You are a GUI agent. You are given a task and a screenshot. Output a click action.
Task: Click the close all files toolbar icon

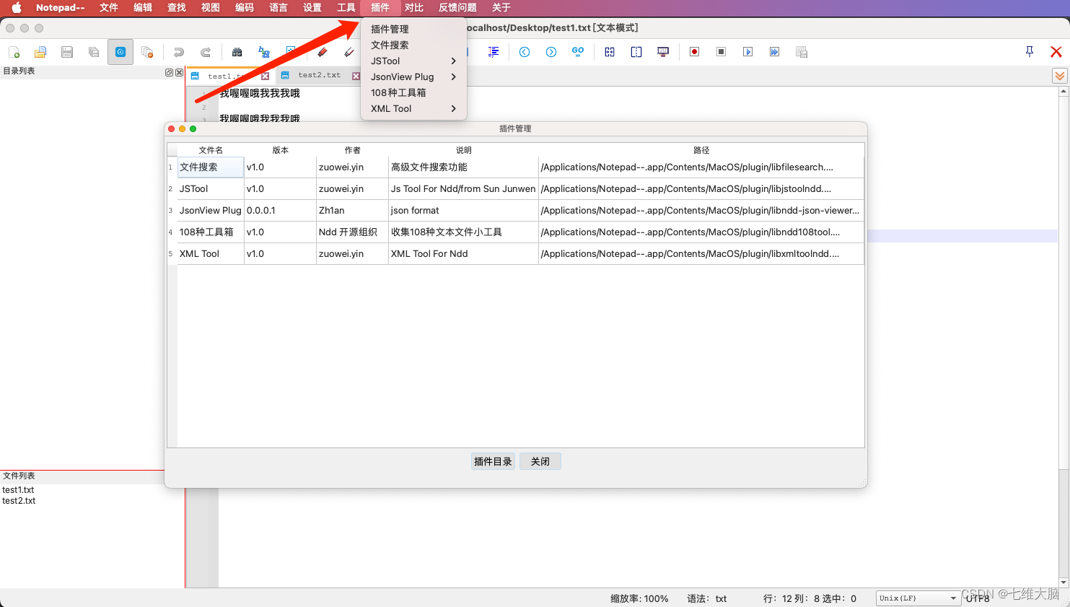(147, 52)
